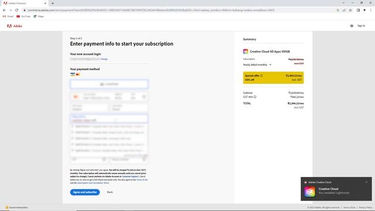Click the GST 18% info icon
The image size is (375, 211).
(255, 97)
